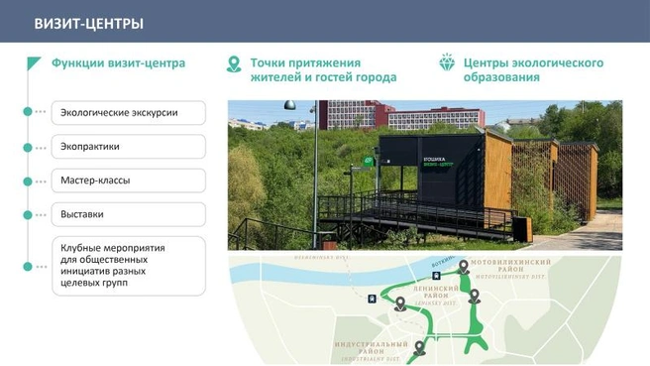The width and height of the screenshot is (650, 366).
Task: Click blue station icon left of Ленинский pin
Action: click(x=372, y=299)
